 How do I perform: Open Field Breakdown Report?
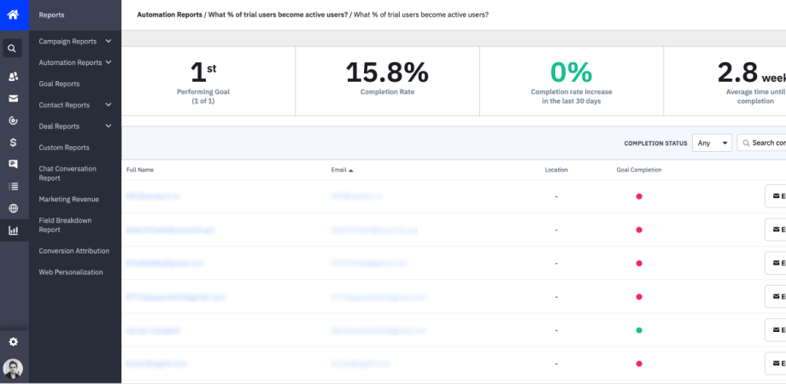tap(65, 225)
